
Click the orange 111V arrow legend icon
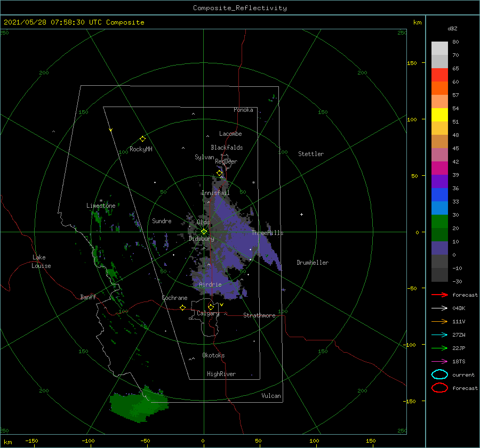(x=439, y=321)
